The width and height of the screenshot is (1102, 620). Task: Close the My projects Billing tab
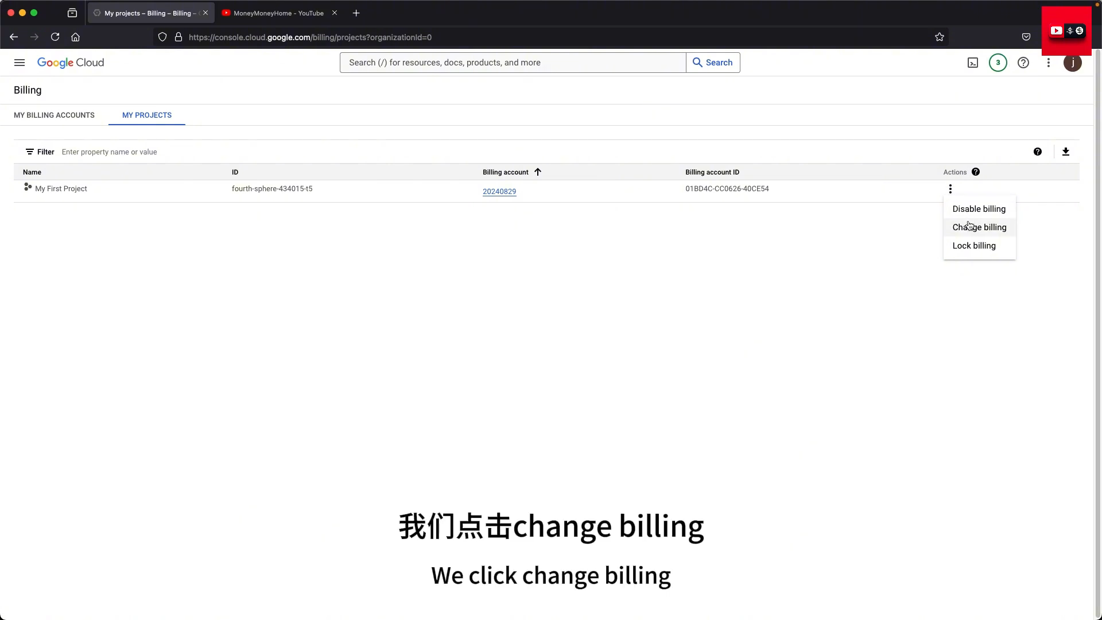tap(205, 13)
